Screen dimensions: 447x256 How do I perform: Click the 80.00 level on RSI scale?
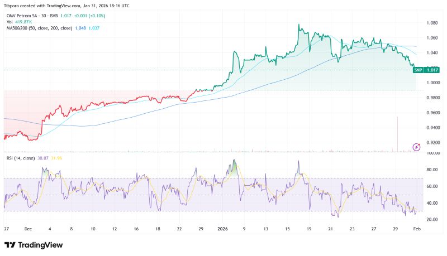[432, 170]
